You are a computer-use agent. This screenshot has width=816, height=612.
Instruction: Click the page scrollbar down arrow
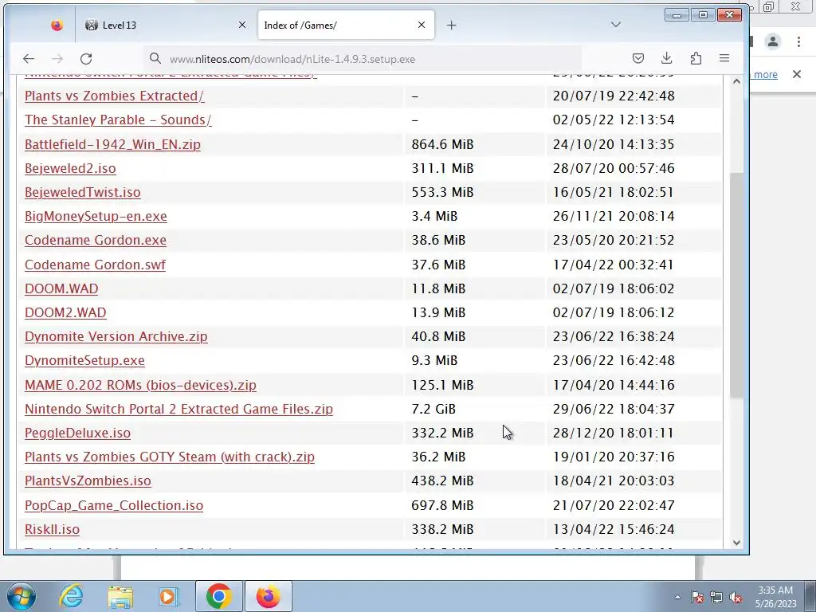[x=736, y=542]
